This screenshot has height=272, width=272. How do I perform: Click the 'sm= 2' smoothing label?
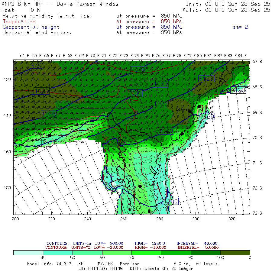point(240,27)
